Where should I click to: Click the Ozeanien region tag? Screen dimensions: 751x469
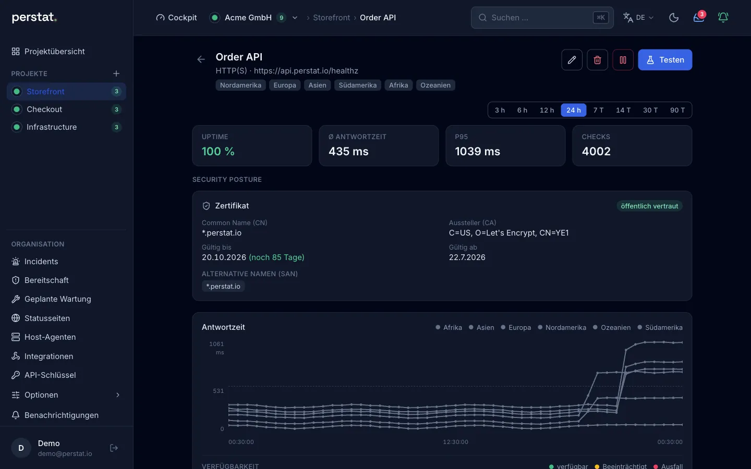click(x=435, y=85)
